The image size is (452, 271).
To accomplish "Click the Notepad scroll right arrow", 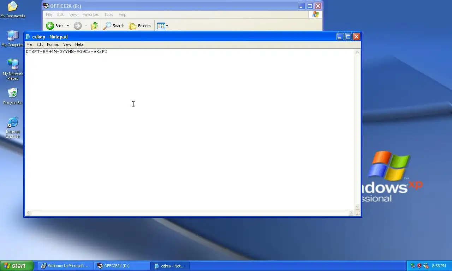I will coord(351,213).
